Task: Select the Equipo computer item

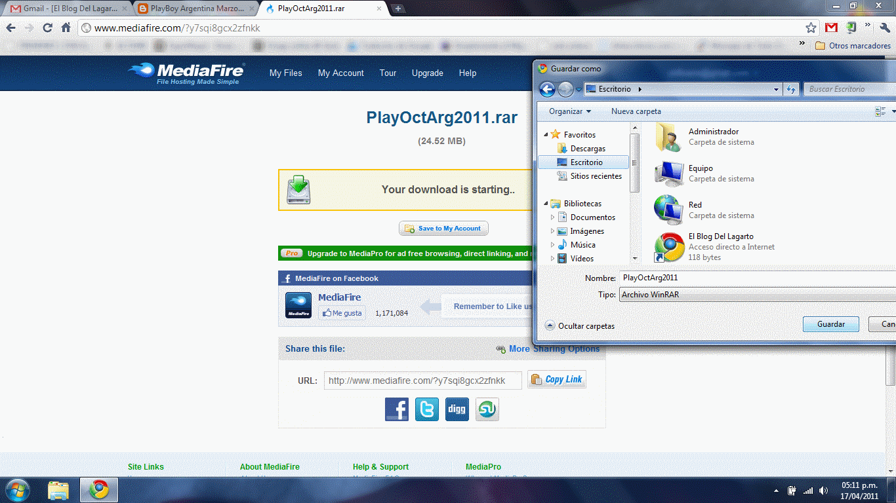Action: click(705, 174)
